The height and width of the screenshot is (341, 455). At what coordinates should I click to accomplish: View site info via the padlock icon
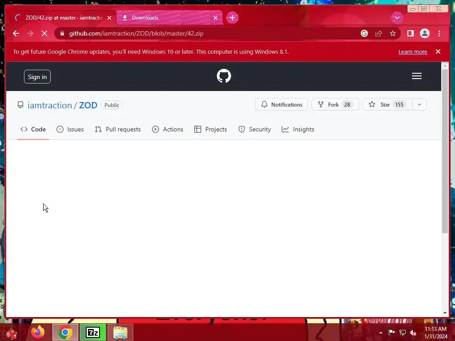(62, 33)
